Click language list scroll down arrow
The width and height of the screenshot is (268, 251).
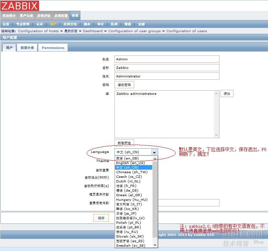(x=155, y=245)
